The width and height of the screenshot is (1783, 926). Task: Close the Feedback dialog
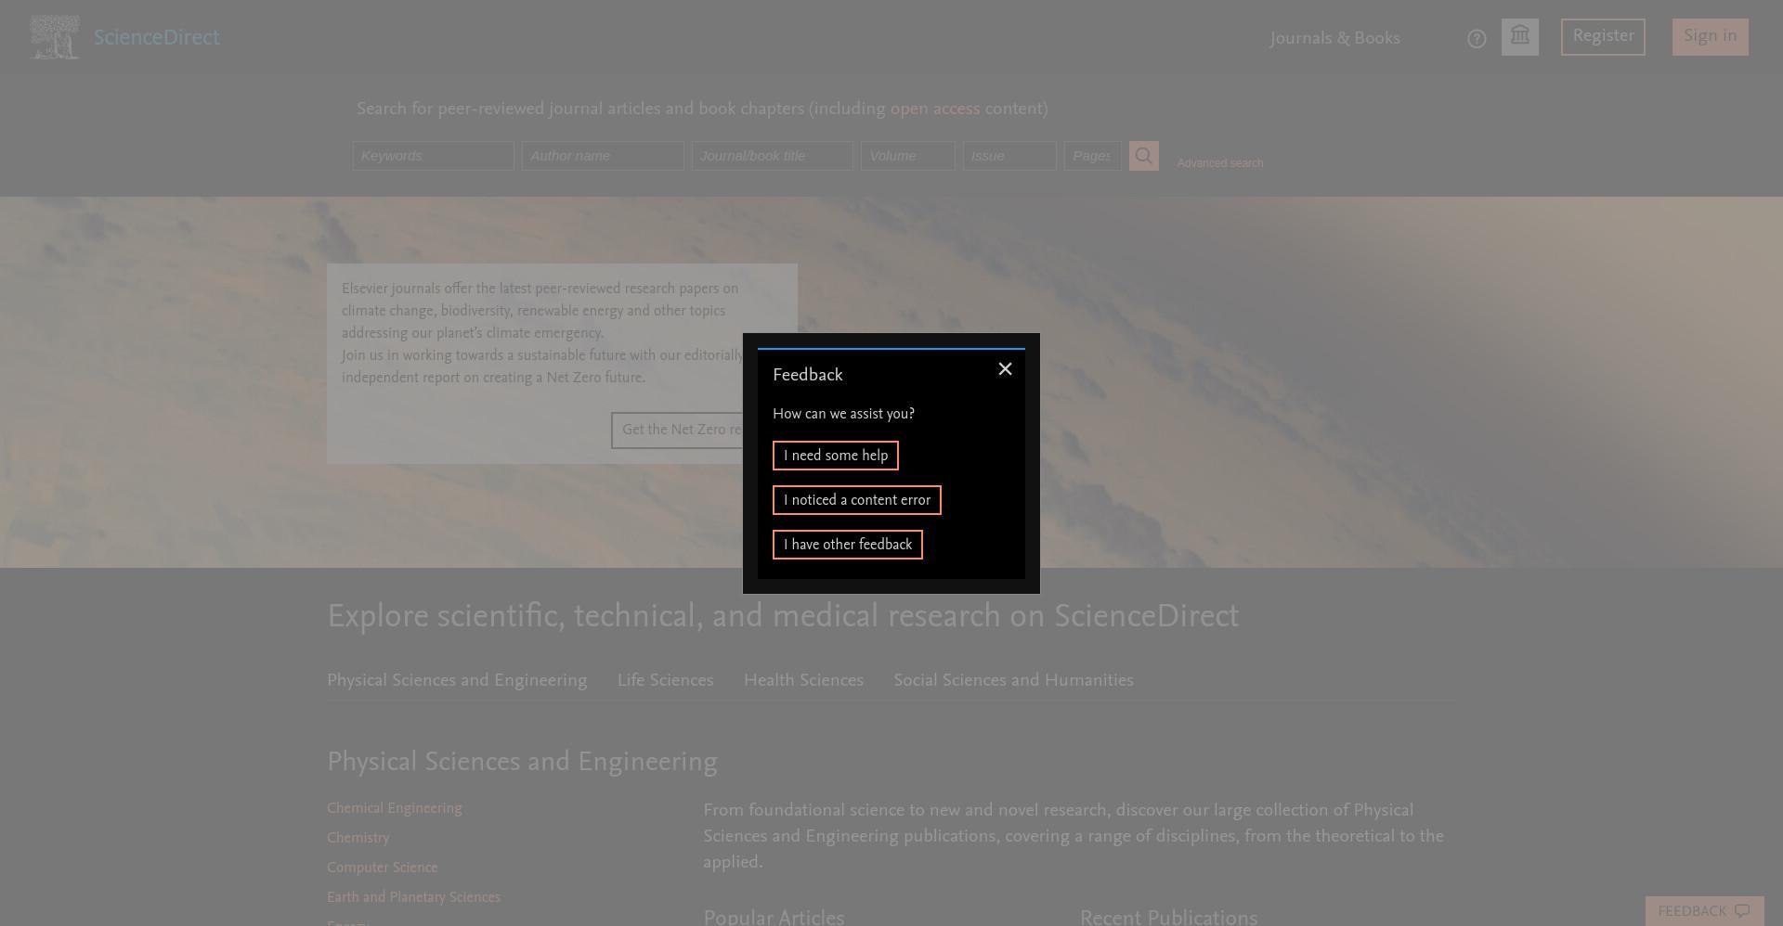point(1005,369)
